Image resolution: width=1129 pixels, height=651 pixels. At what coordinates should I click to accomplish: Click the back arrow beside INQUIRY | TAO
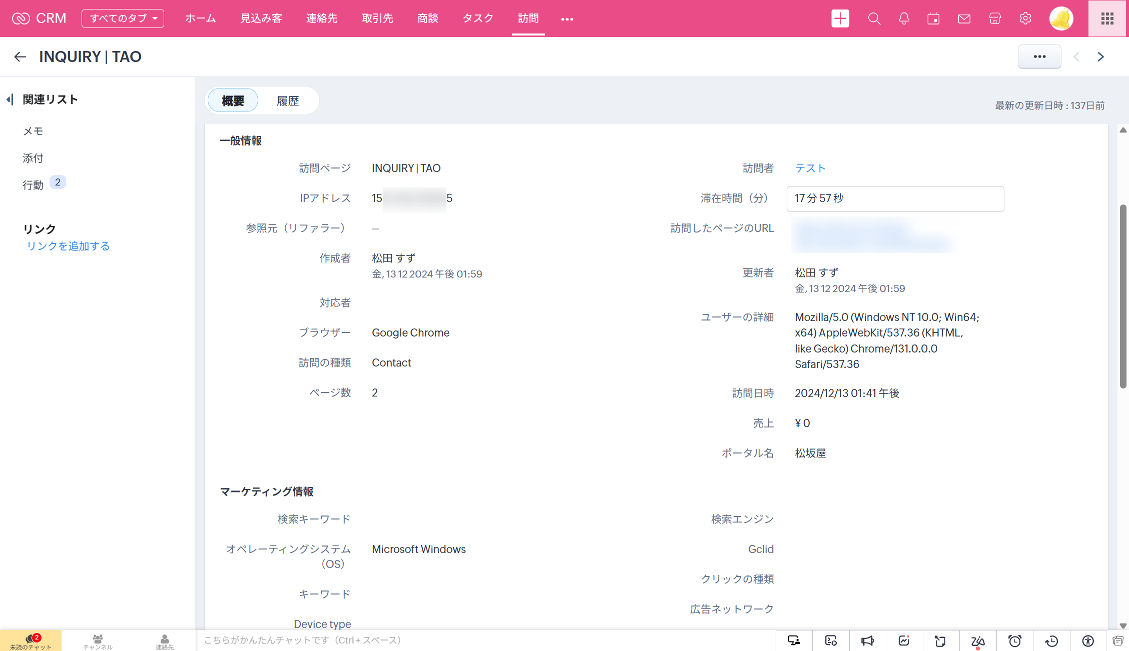tap(20, 56)
